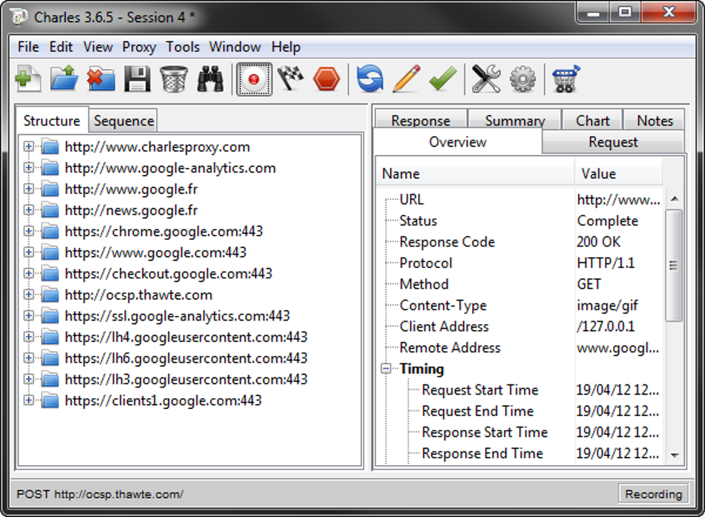The width and height of the screenshot is (705, 517).
Task: Open Find with the binoculars icon
Action: (x=210, y=79)
